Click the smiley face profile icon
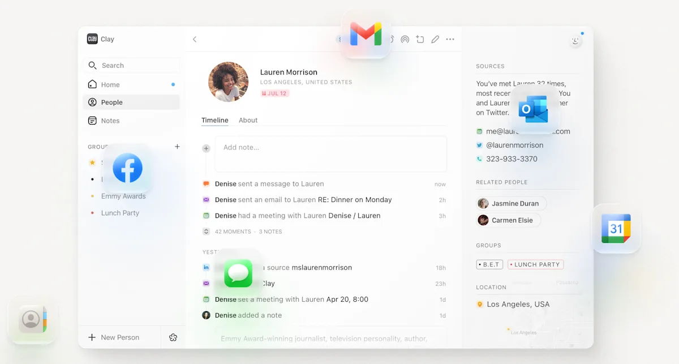 [x=575, y=41]
